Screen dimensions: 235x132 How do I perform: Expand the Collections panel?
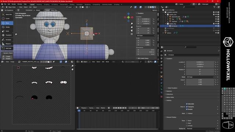pyautogui.click(x=170, y=94)
